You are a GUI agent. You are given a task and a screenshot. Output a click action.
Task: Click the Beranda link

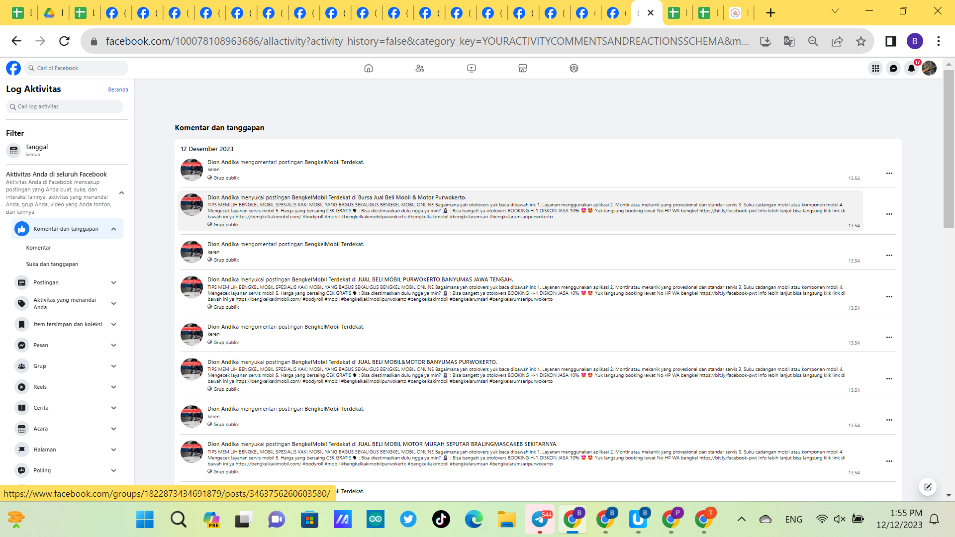pyautogui.click(x=118, y=89)
